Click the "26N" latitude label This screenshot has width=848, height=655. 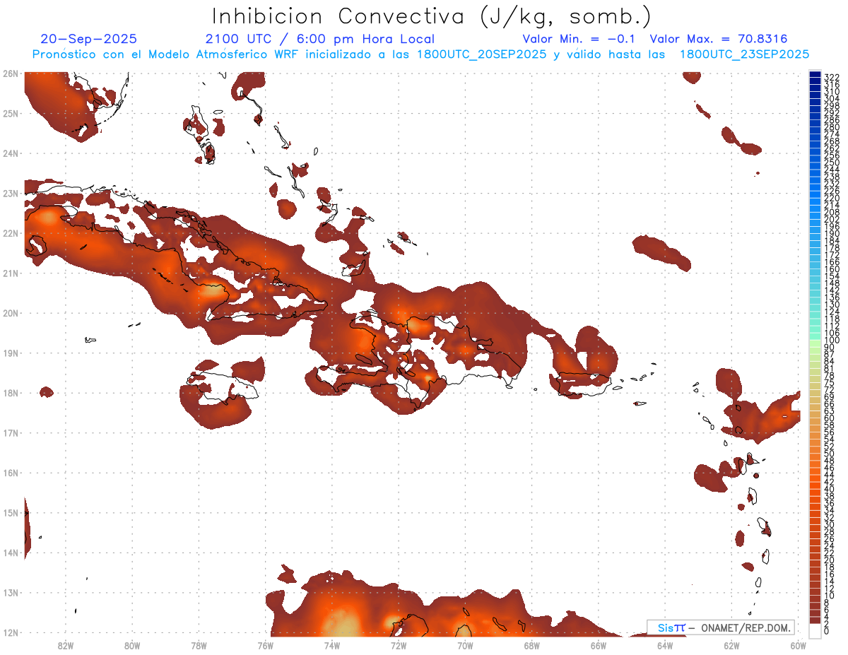[11, 73]
